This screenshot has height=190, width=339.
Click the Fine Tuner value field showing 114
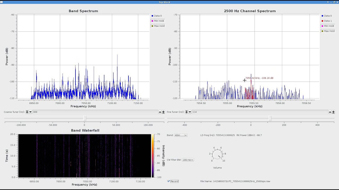(260, 112)
